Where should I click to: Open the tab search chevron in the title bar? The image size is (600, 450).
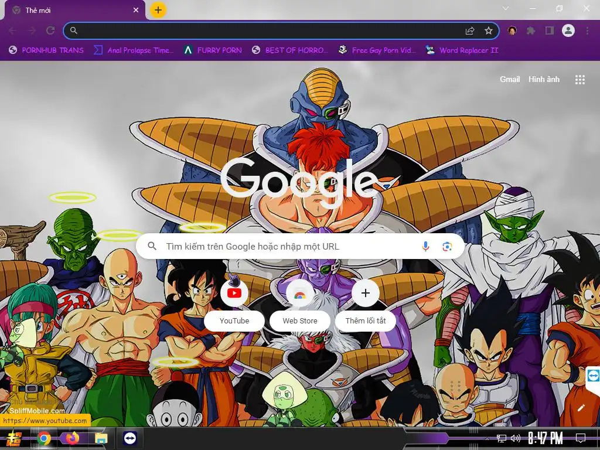506,8
